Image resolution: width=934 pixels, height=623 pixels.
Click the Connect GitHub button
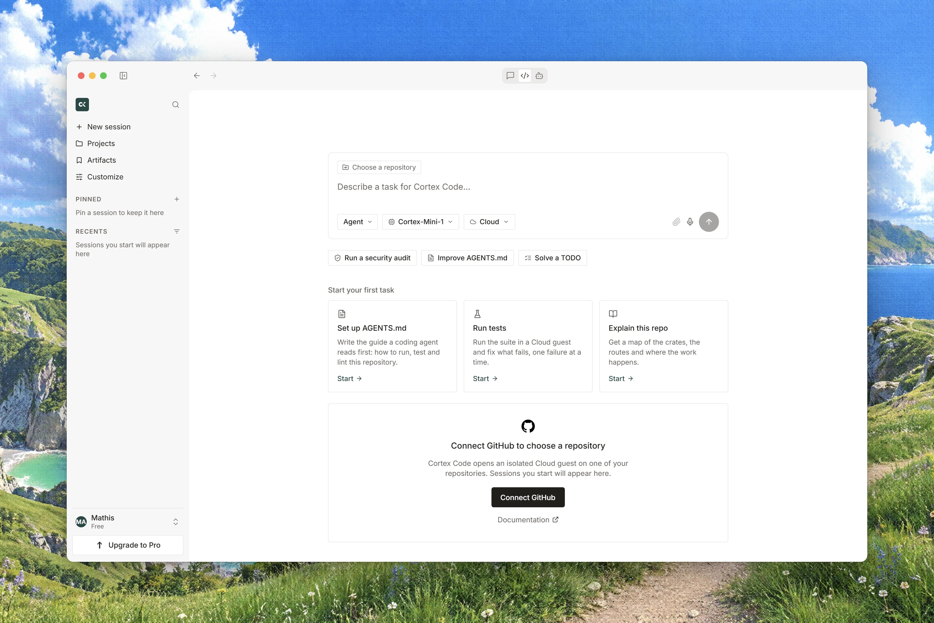[528, 498]
